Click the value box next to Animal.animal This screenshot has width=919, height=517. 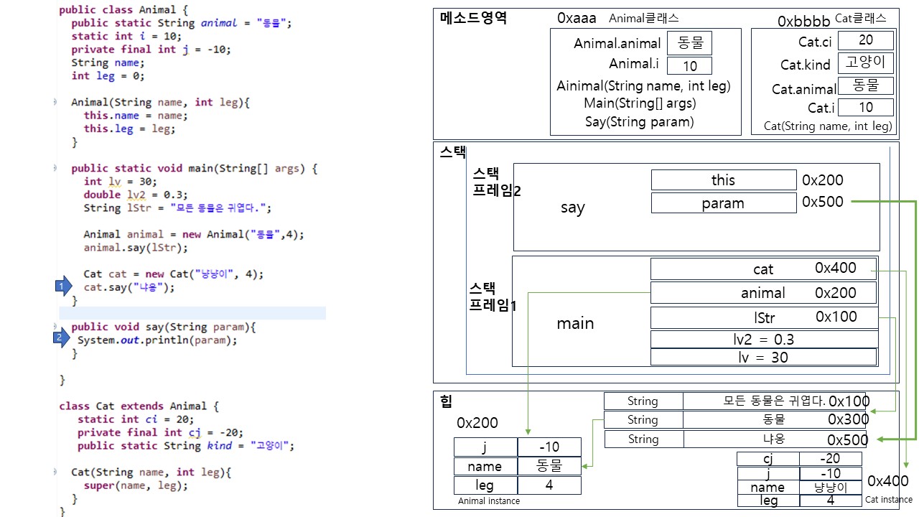(689, 43)
